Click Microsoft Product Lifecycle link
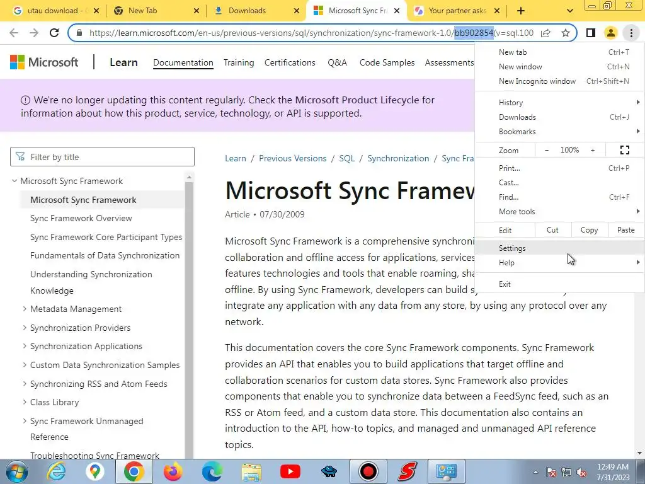Screen dimensions: 645x484 click(x=357, y=100)
